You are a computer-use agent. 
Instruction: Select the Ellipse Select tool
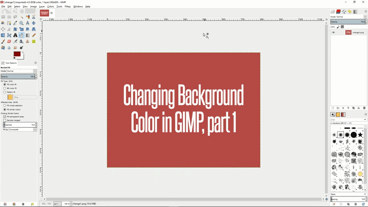click(x=9, y=17)
